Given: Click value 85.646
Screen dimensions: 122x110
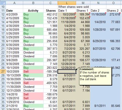Looking at the screenshot, I should pos(113,106).
